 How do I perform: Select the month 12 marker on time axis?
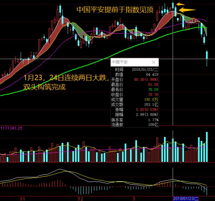[x=81, y=199]
